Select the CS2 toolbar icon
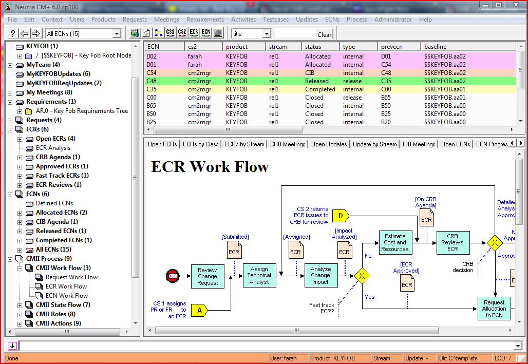 coord(182,33)
